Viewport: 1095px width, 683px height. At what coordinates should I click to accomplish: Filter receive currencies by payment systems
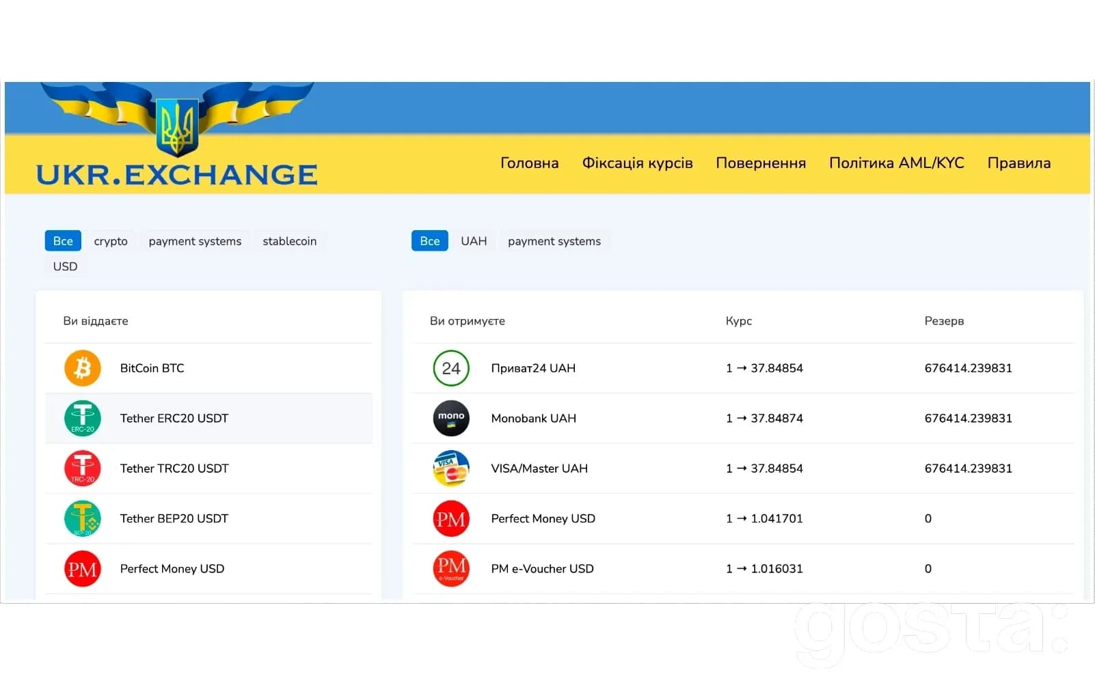554,241
